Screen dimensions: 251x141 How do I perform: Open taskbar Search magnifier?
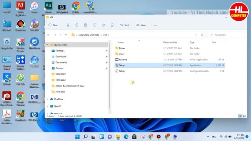tap(85, 137)
